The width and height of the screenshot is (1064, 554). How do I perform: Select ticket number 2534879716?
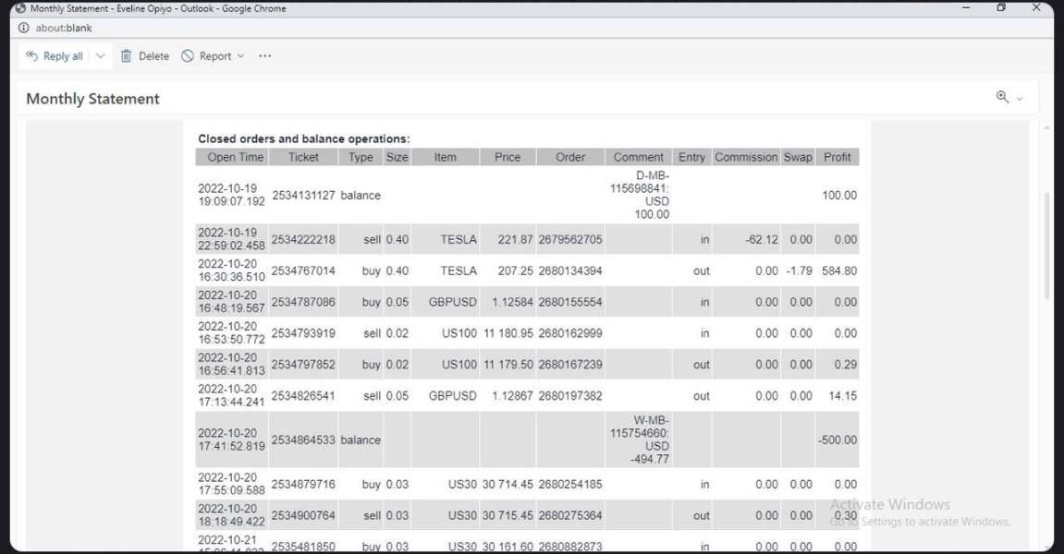(x=303, y=484)
